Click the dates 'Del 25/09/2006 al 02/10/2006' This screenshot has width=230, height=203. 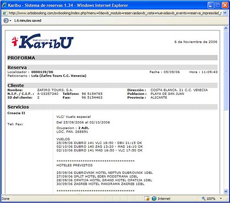point(83,122)
